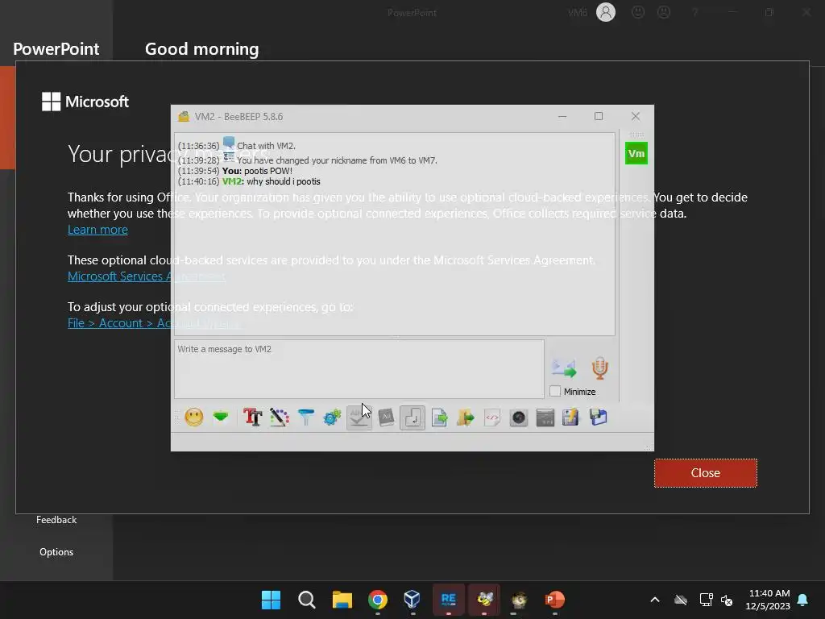Image resolution: width=825 pixels, height=619 pixels.
Task: Maximize the BeeBEEP chat window
Action: [x=599, y=116]
